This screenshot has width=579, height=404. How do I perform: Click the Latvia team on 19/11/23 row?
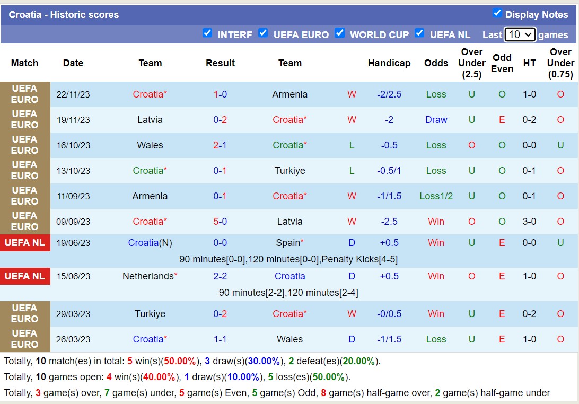pos(150,120)
